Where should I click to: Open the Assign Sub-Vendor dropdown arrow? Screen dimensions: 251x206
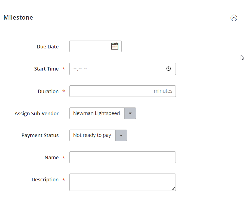[x=130, y=113]
